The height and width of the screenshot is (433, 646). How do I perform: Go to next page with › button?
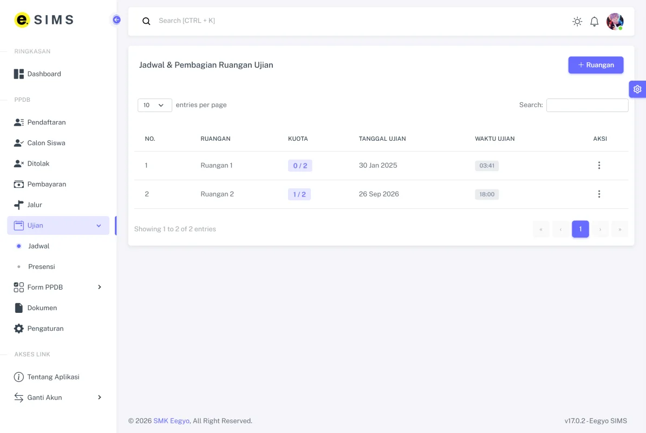[600, 229]
